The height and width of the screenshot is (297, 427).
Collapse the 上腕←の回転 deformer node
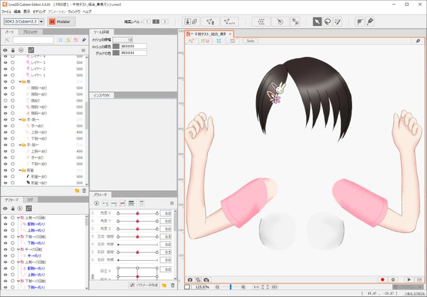coord(18,262)
